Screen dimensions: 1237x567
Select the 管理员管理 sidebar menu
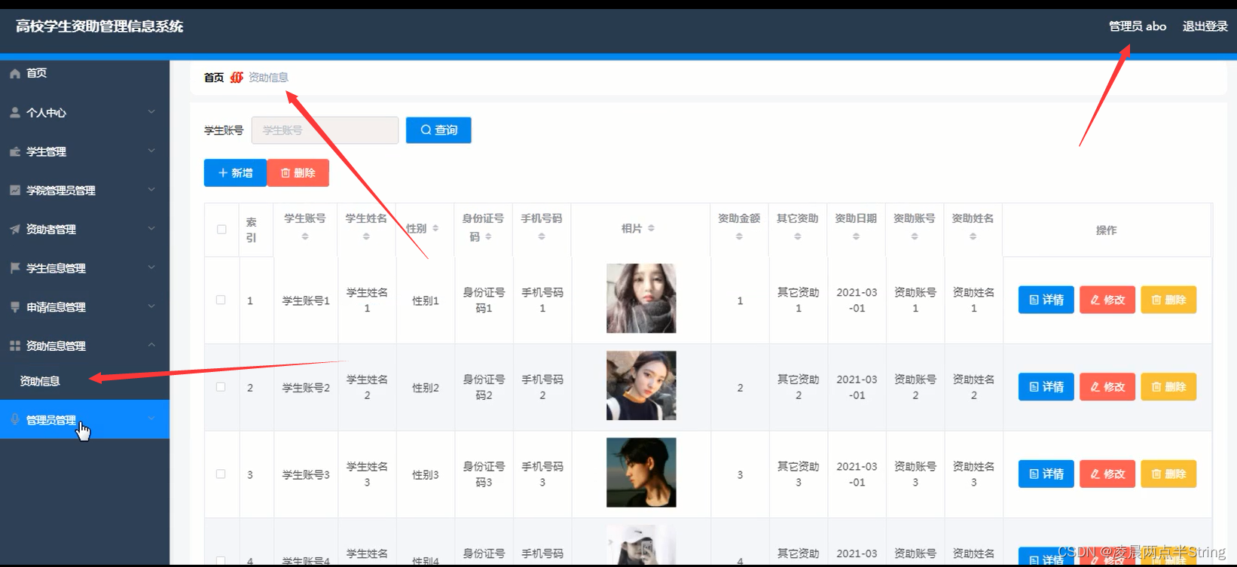[84, 419]
